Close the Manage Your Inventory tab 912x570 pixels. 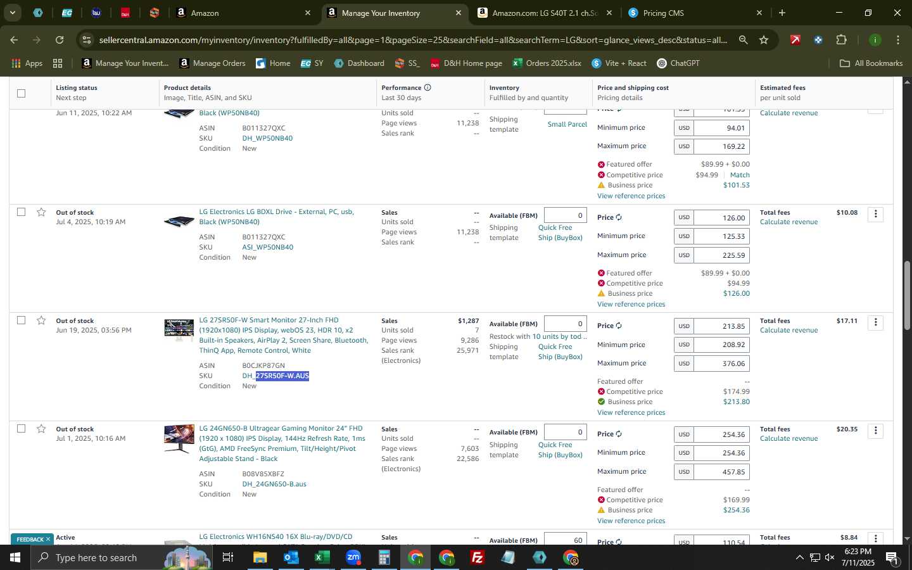(459, 13)
